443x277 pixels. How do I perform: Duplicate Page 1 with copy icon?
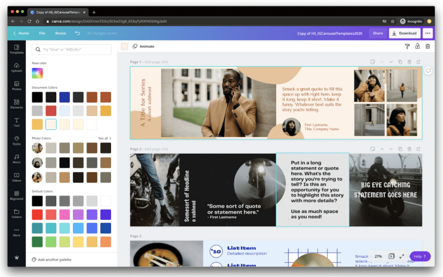[400, 62]
